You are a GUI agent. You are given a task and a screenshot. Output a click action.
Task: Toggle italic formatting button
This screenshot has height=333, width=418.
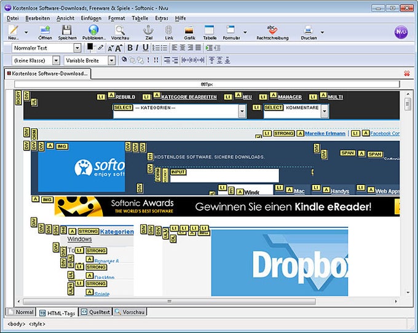pyautogui.click(x=137, y=48)
